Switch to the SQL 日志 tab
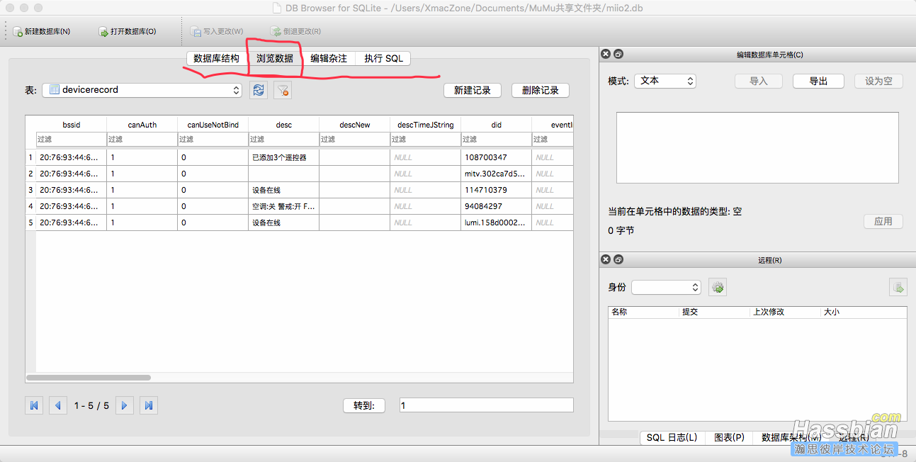The height and width of the screenshot is (462, 916). tap(672, 437)
